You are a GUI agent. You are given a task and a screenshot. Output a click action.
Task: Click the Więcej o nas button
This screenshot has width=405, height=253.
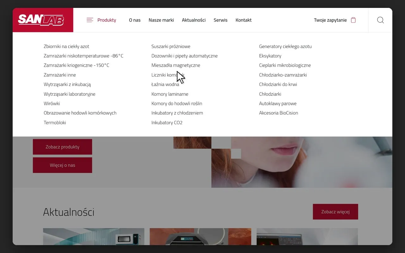click(62, 165)
